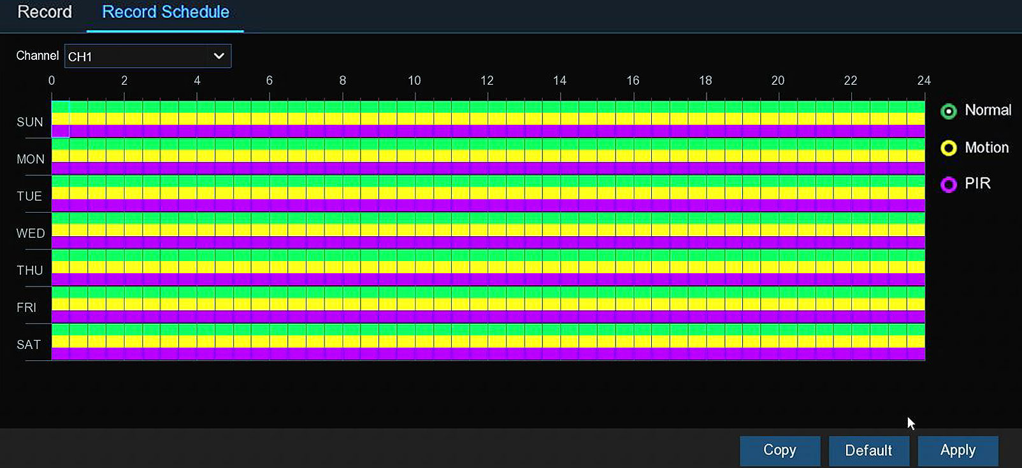Viewport: 1022px width, 468px height.
Task: Select the Normal recording mode radio button
Action: click(948, 111)
